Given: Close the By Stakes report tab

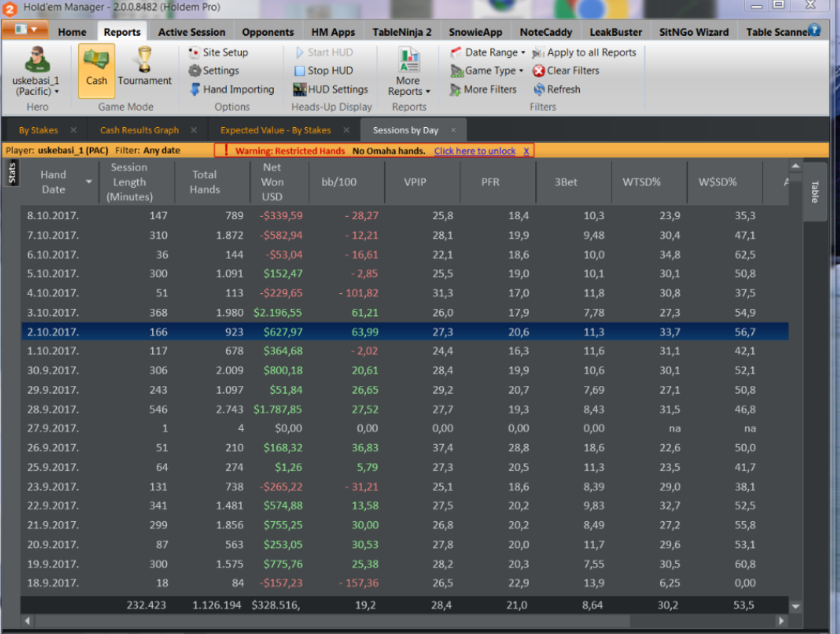Looking at the screenshot, I should click(73, 130).
